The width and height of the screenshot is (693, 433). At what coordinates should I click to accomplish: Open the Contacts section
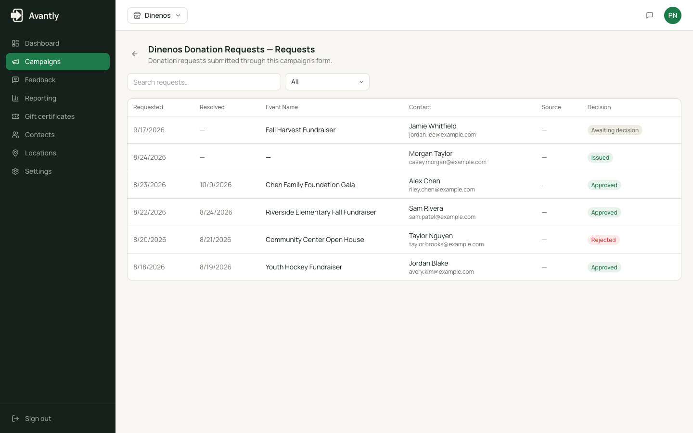point(58,135)
